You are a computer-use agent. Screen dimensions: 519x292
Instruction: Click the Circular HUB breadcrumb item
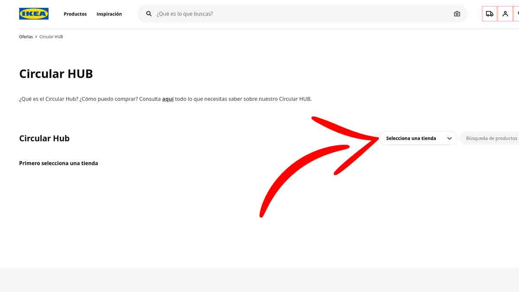point(51,37)
